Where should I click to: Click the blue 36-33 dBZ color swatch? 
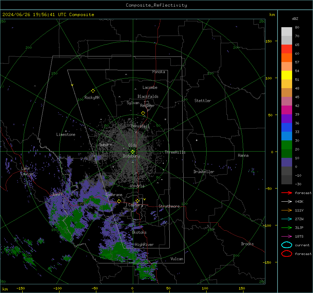pyautogui.click(x=287, y=128)
